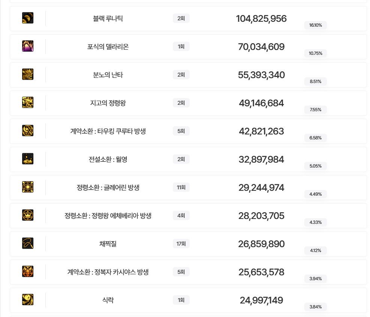Image resolution: width=370 pixels, height=317 pixels.
Task: Select the 글레어린 방생 skill icon
Action: coord(28,187)
